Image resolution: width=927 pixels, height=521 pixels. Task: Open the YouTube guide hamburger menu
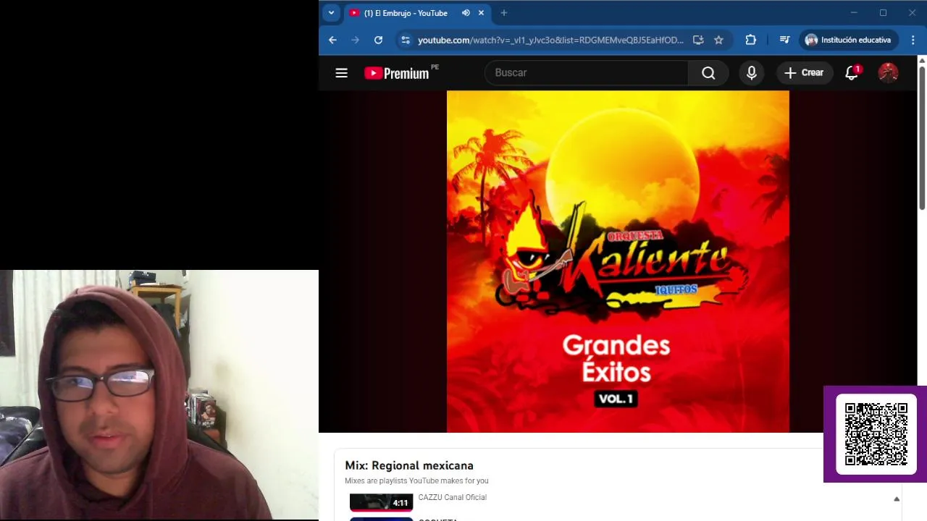tap(341, 72)
